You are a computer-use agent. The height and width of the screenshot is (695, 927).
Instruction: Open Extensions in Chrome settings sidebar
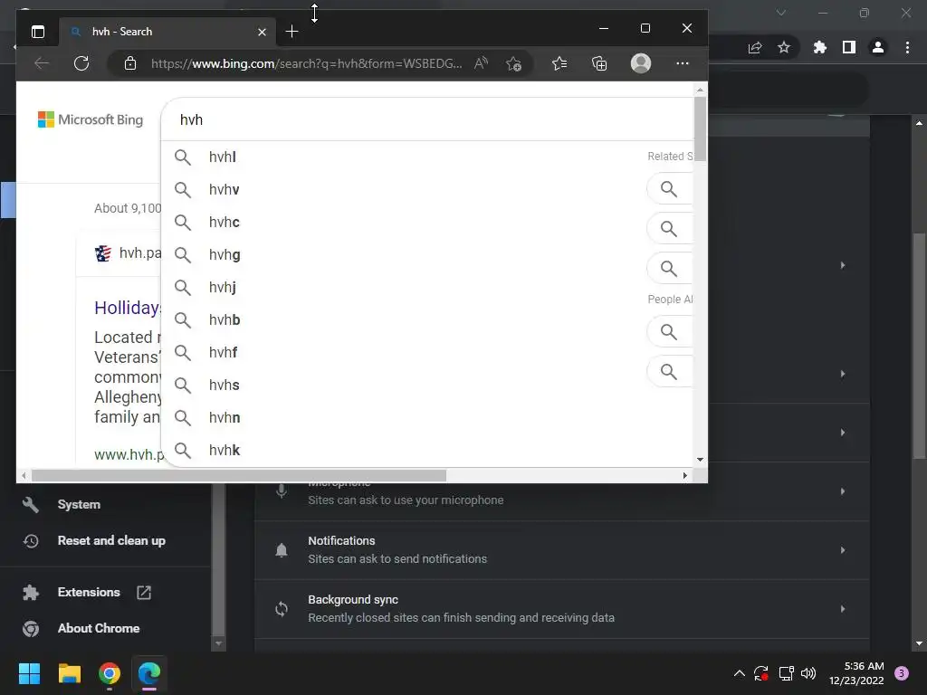tap(89, 592)
